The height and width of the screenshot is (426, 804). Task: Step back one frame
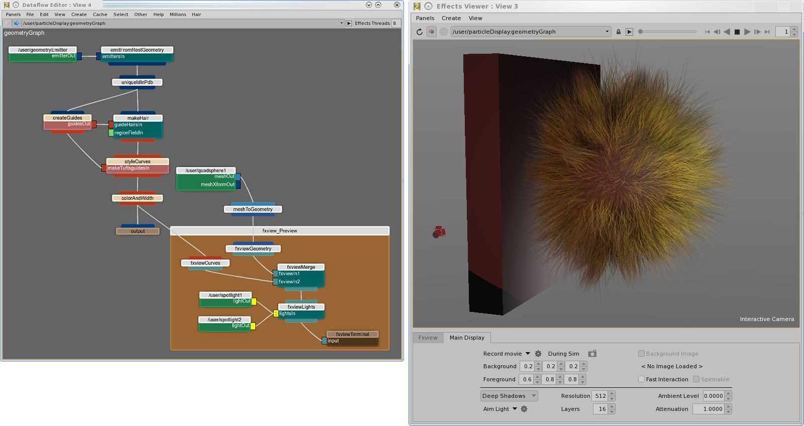[x=717, y=32]
